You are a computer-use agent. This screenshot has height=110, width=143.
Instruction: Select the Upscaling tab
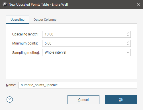pos(17,20)
